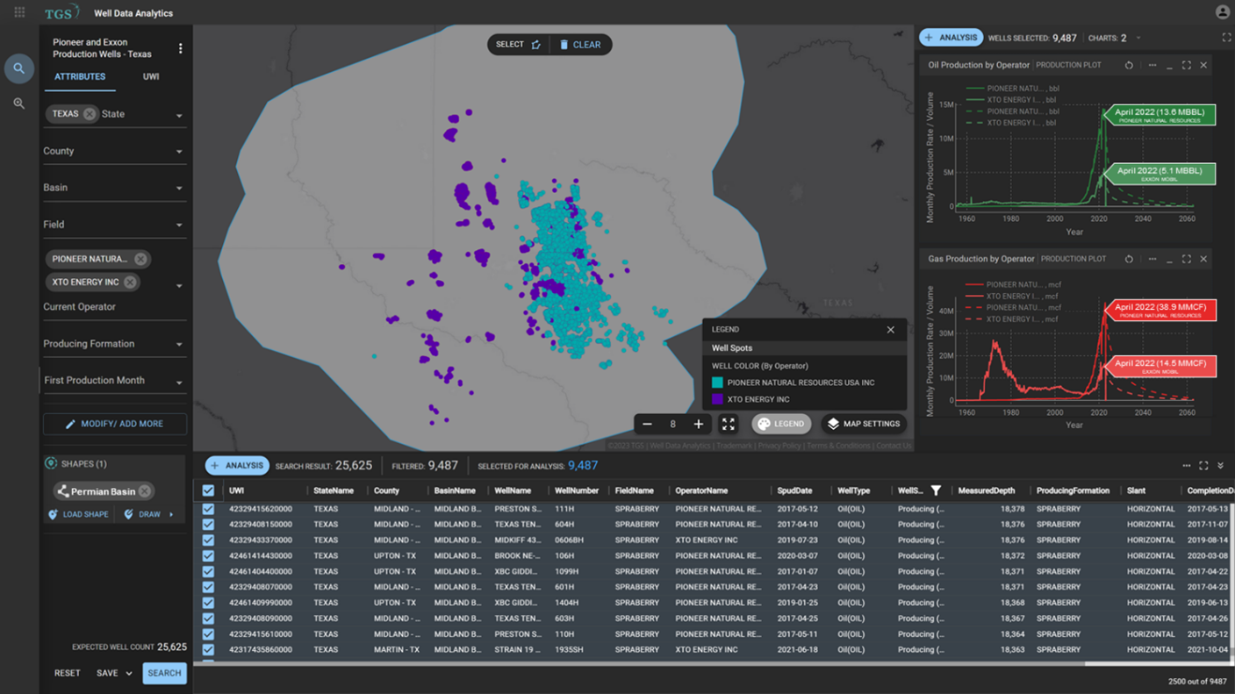Switch Oil chart PRODUCTION PLOT type

(x=1068, y=65)
